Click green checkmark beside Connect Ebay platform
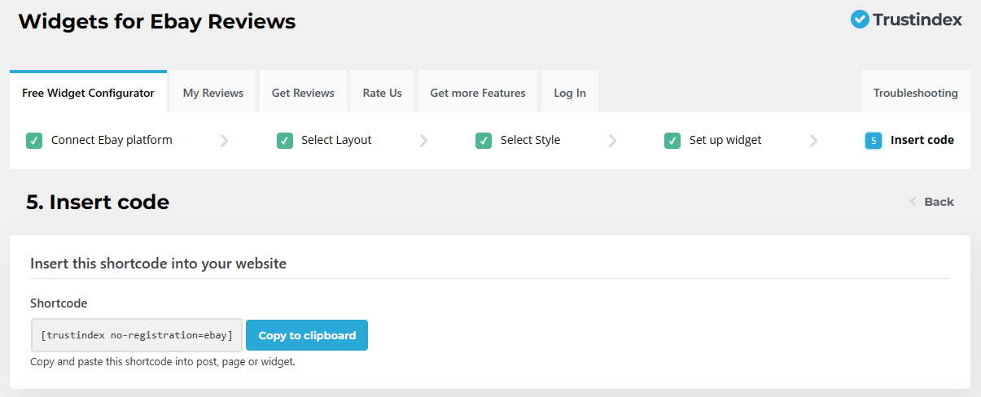981x397 pixels. point(34,141)
